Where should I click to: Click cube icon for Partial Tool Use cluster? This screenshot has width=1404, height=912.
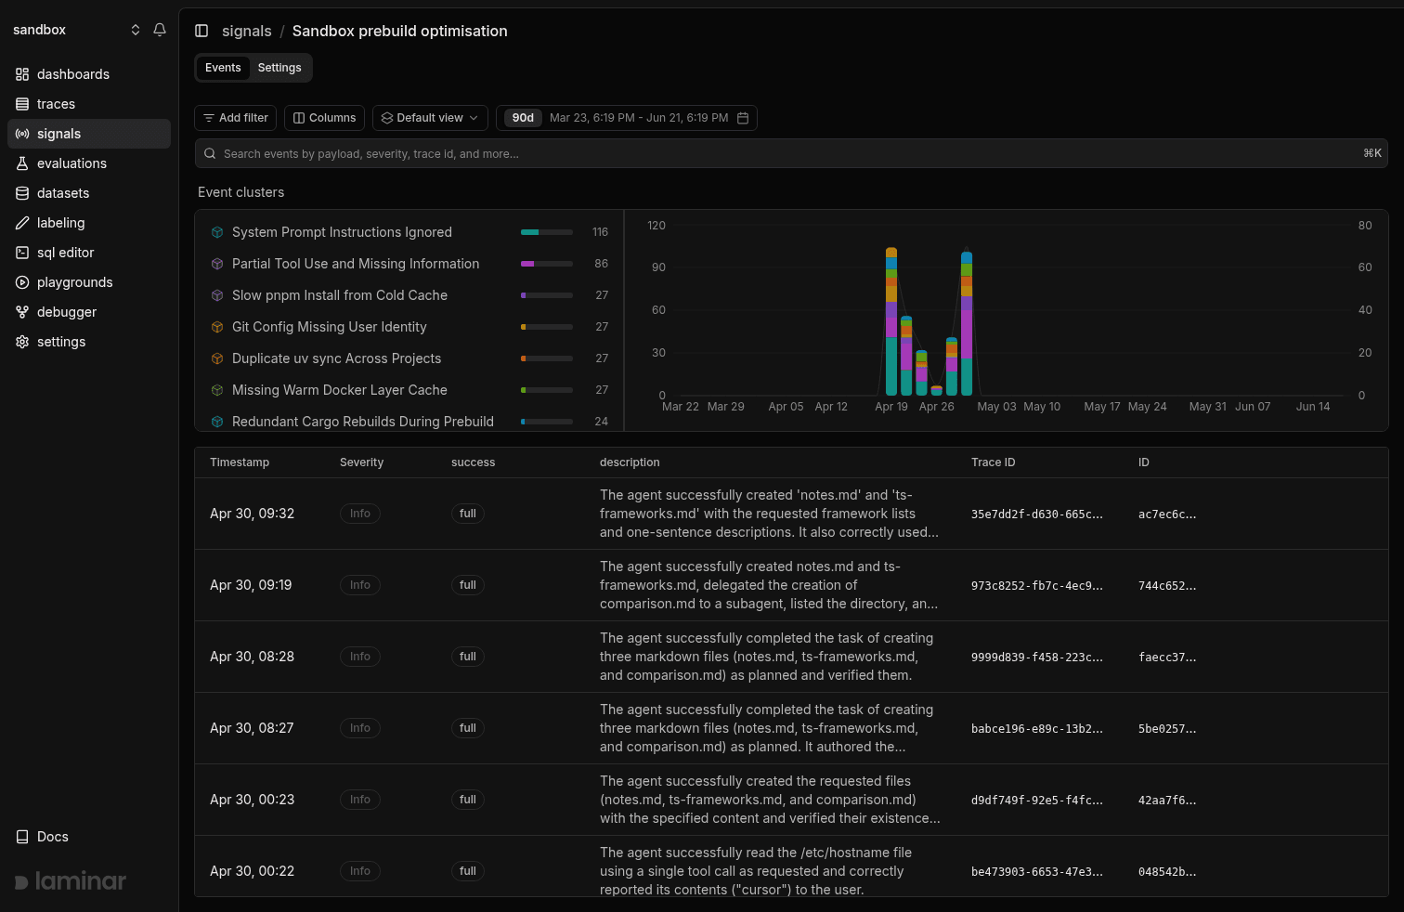pos(217,264)
